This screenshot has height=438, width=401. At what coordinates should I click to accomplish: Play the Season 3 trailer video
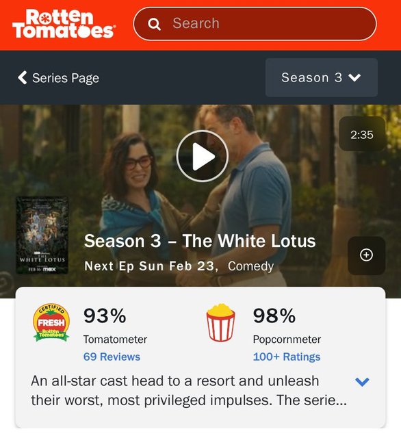tap(202, 156)
